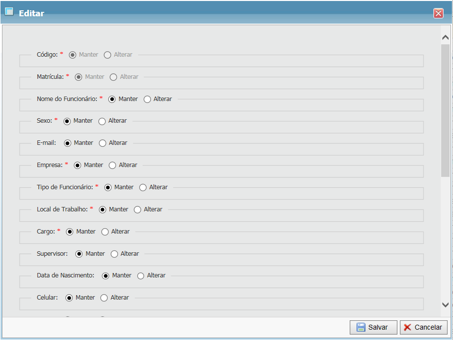Choose Alterar for Data de Nascimento
The height and width of the screenshot is (340, 453).
point(141,276)
